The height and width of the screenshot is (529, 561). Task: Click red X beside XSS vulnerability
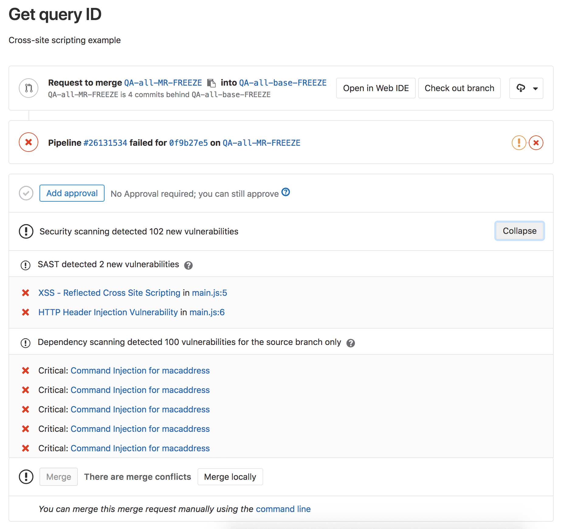click(26, 293)
